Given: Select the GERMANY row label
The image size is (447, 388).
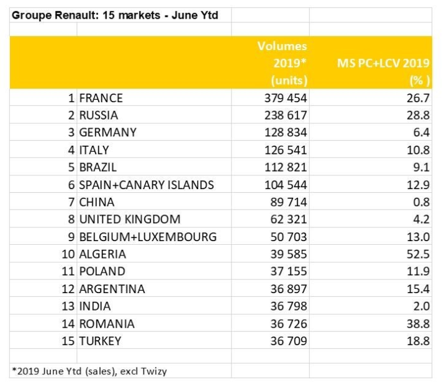Looking at the screenshot, I should click(x=108, y=133).
